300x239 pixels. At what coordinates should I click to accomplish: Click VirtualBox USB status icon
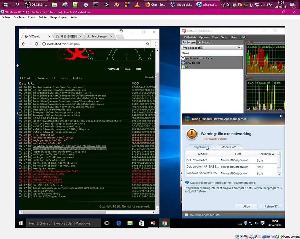[255, 237]
